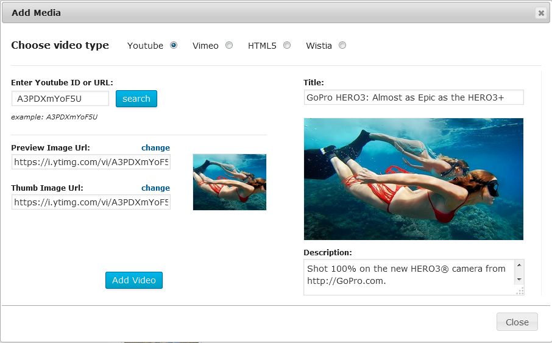The height and width of the screenshot is (343, 552).
Task: Click the HTML5 label text
Action: (x=262, y=46)
